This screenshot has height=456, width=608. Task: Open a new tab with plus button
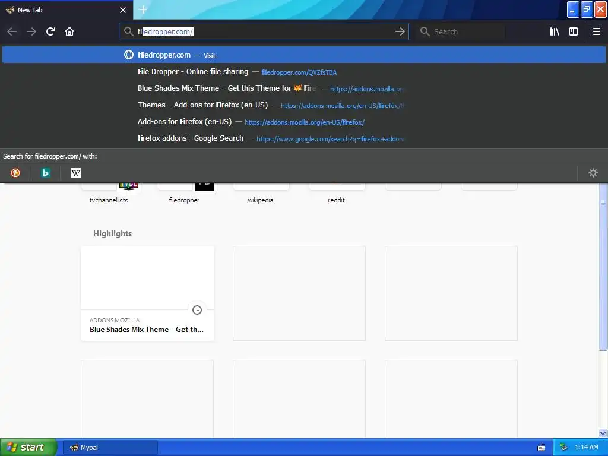click(x=142, y=9)
